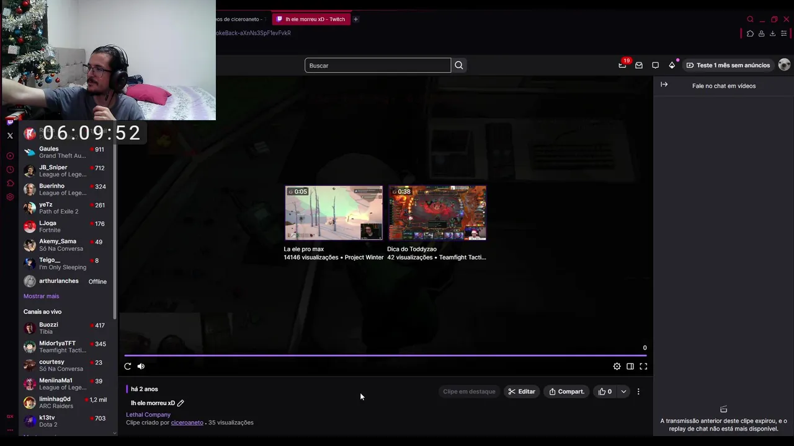The height and width of the screenshot is (446, 794).
Task: Open Buozzi channel playing Tibia
Action: pos(66,328)
